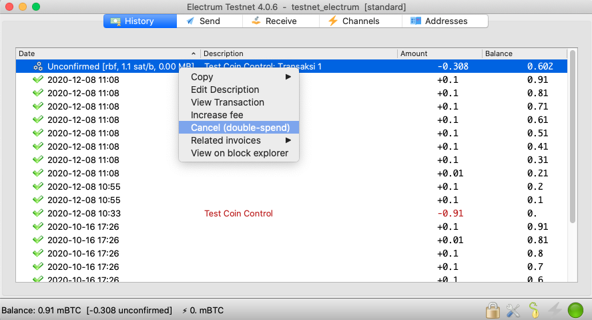Image resolution: width=592 pixels, height=320 pixels.
Task: Select the 17:26 row with balance 0.91
Action: 291,226
